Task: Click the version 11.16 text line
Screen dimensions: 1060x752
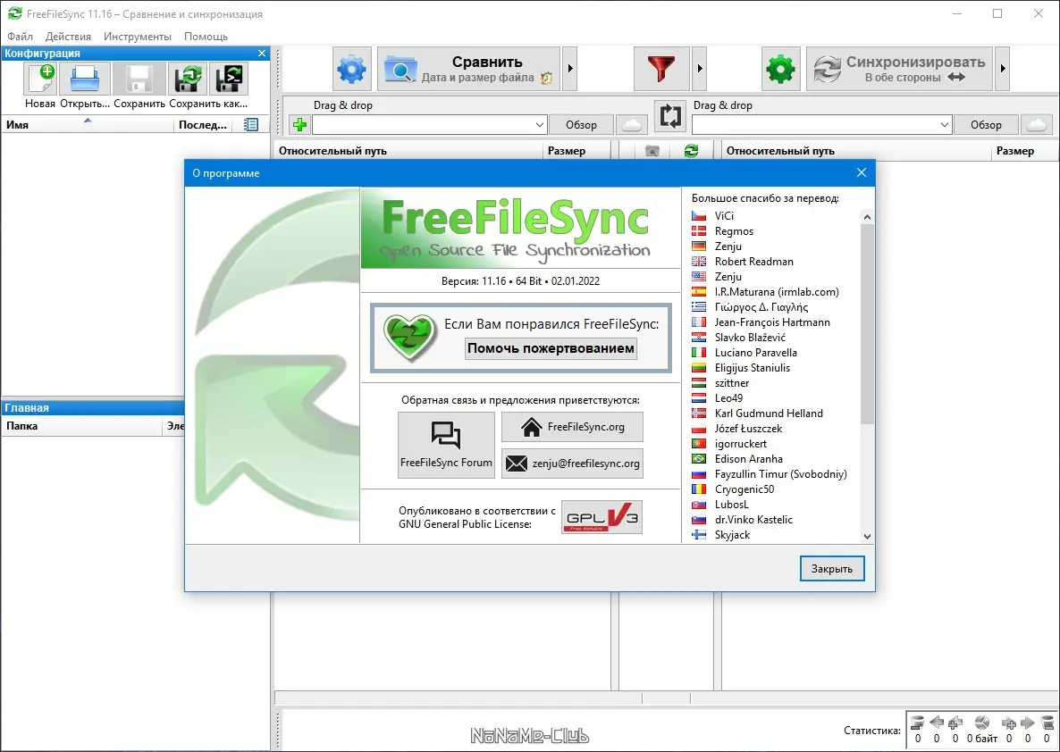Action: pyautogui.click(x=520, y=281)
